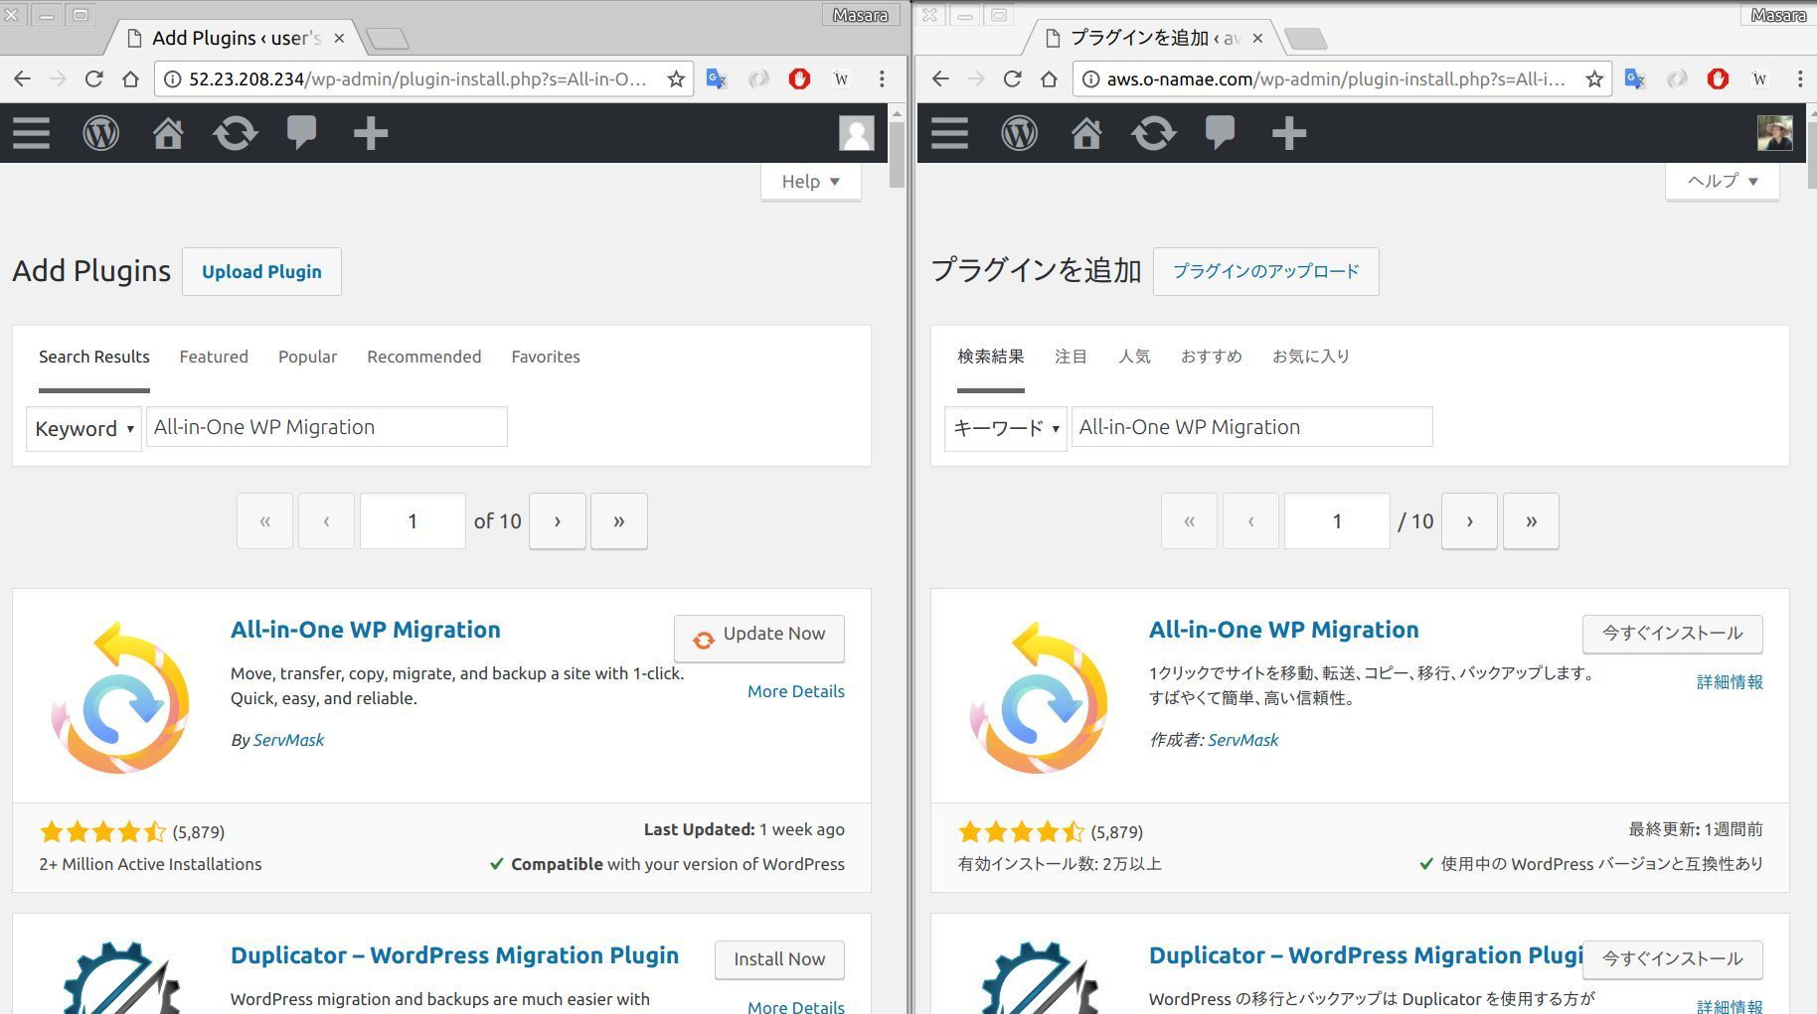This screenshot has height=1014, width=1817.
Task: Open the Keyword search type dropdown
Action: 83,429
